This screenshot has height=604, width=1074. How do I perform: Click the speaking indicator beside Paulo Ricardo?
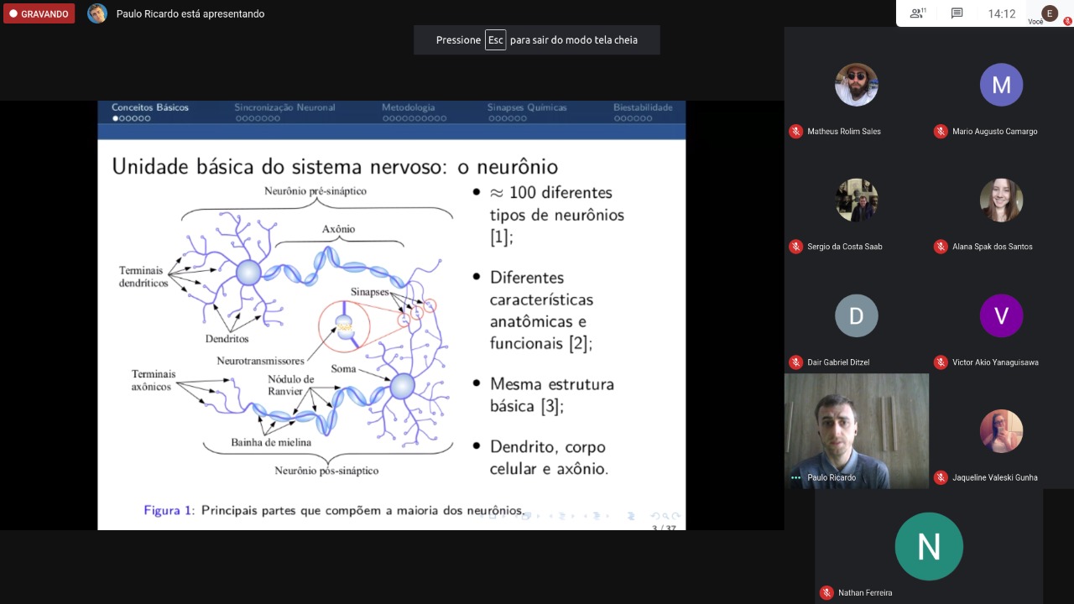pyautogui.click(x=795, y=477)
